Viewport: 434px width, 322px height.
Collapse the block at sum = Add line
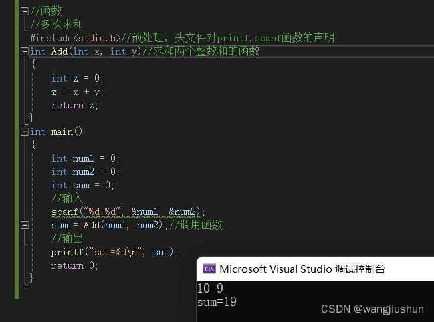pos(25,225)
